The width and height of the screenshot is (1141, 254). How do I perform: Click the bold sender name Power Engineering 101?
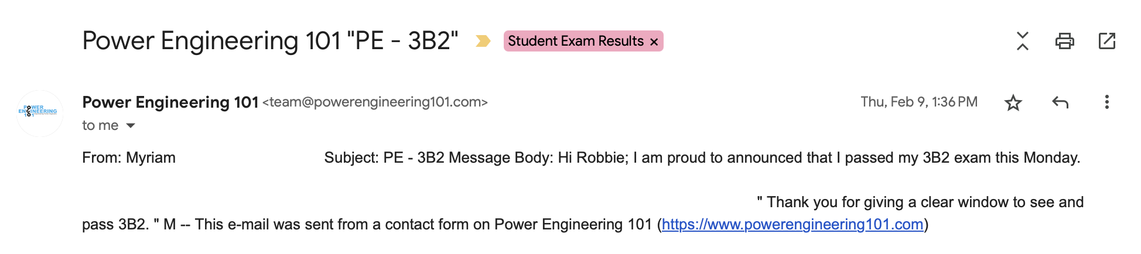tap(170, 102)
